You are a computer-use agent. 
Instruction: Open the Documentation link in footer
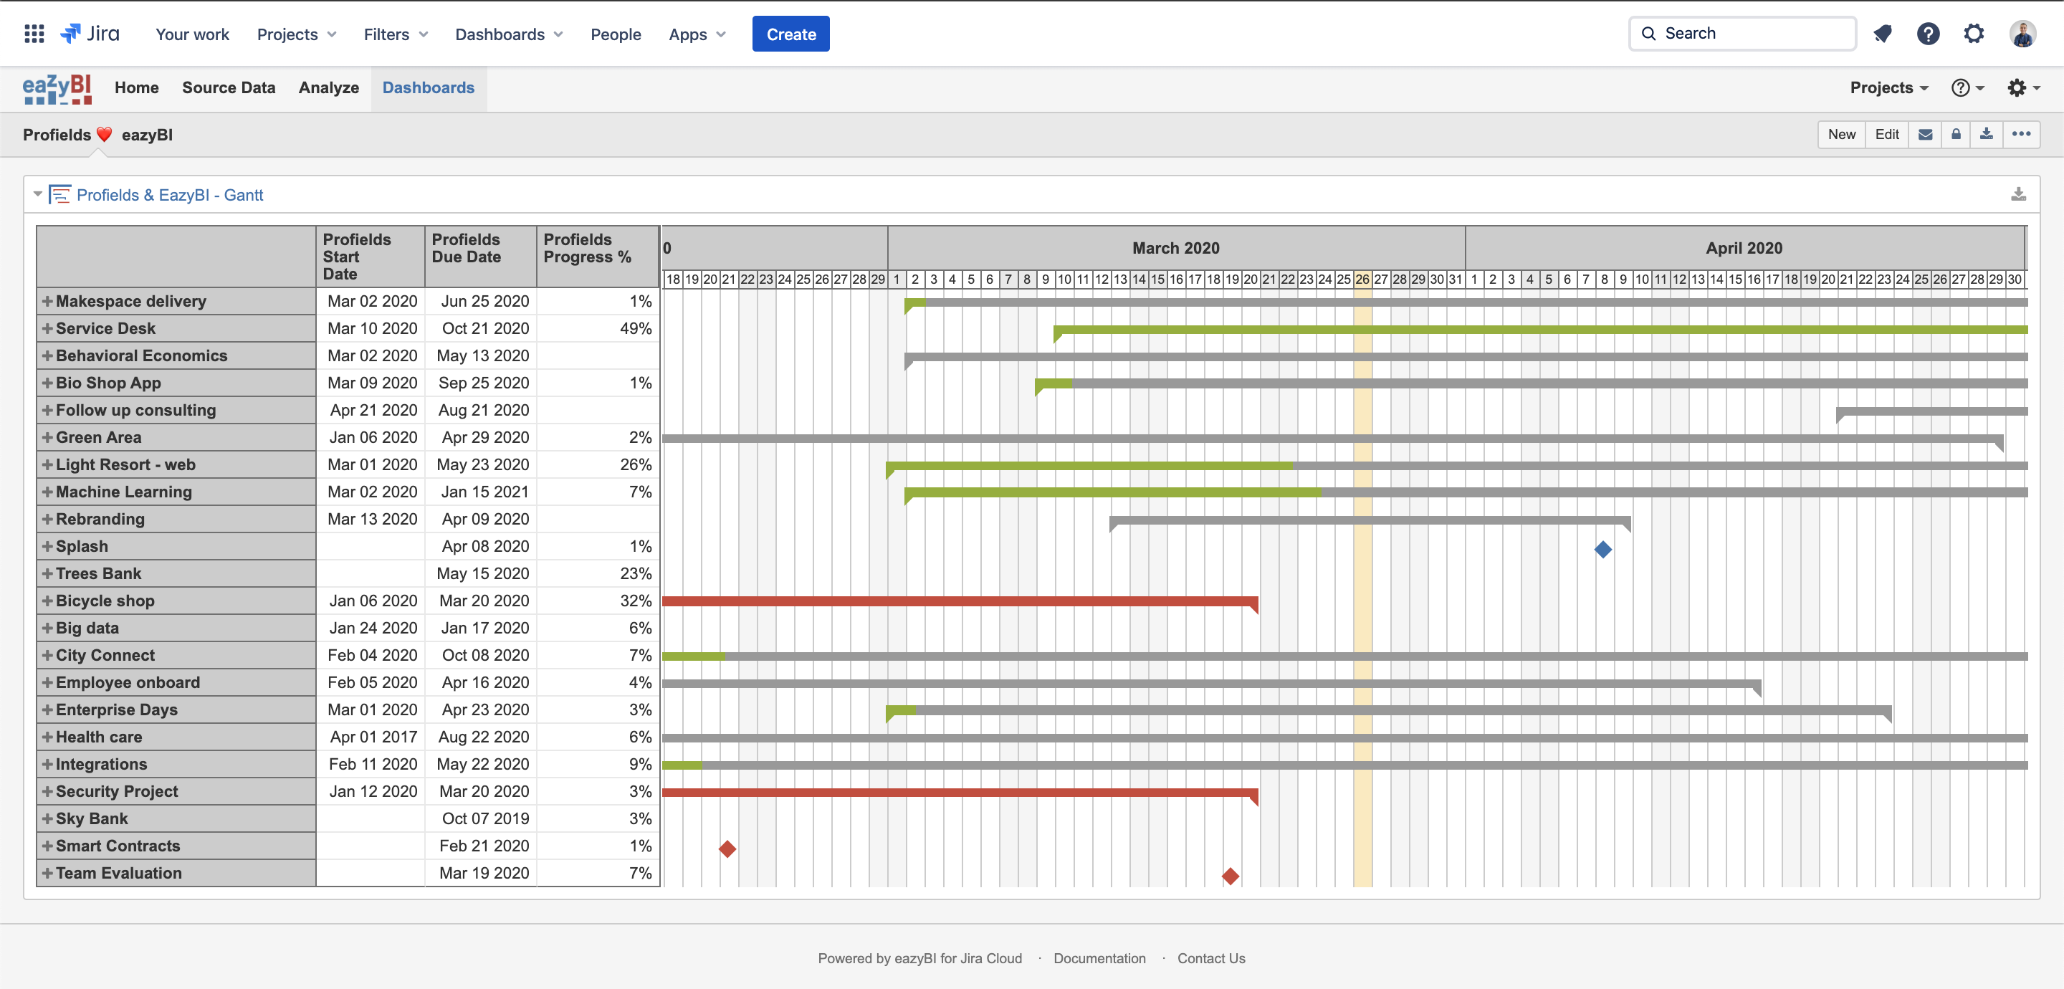point(1099,957)
